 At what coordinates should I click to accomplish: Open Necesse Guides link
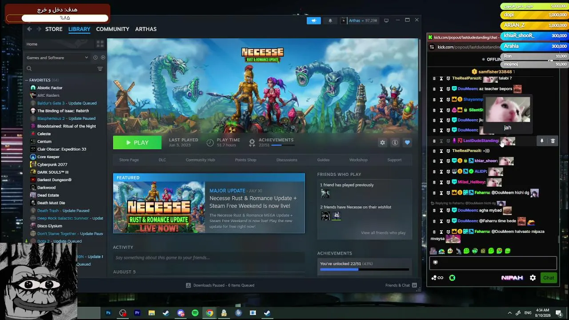point(323,160)
